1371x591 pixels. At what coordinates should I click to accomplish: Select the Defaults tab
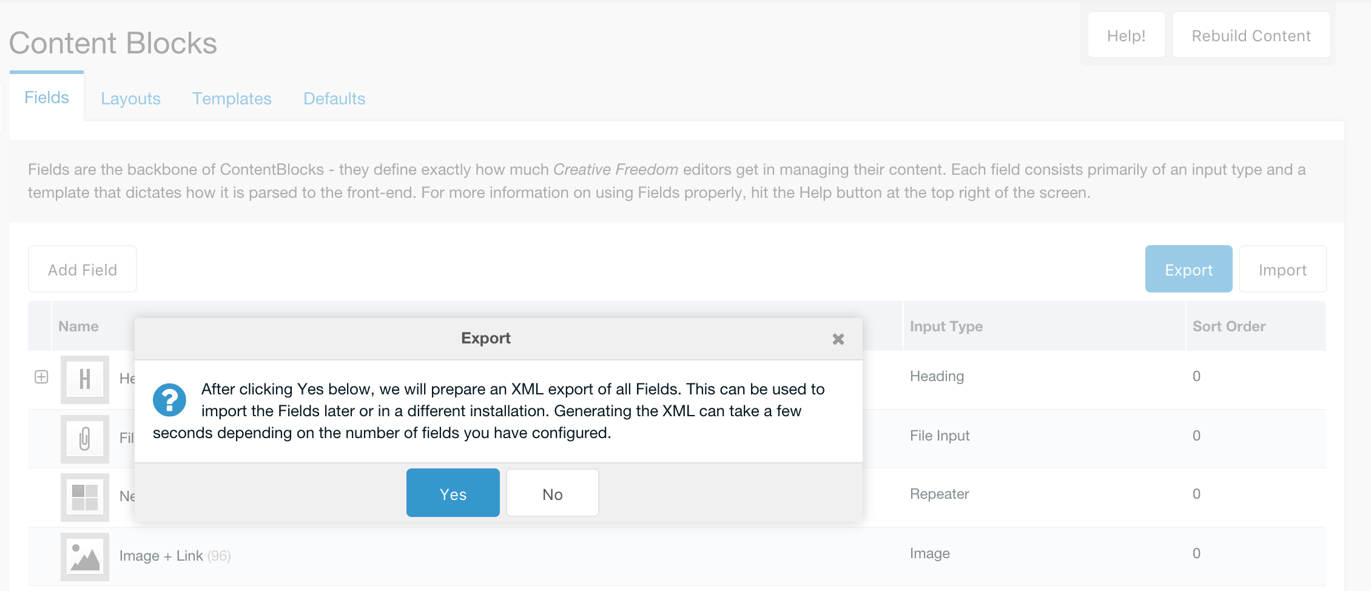click(x=334, y=99)
